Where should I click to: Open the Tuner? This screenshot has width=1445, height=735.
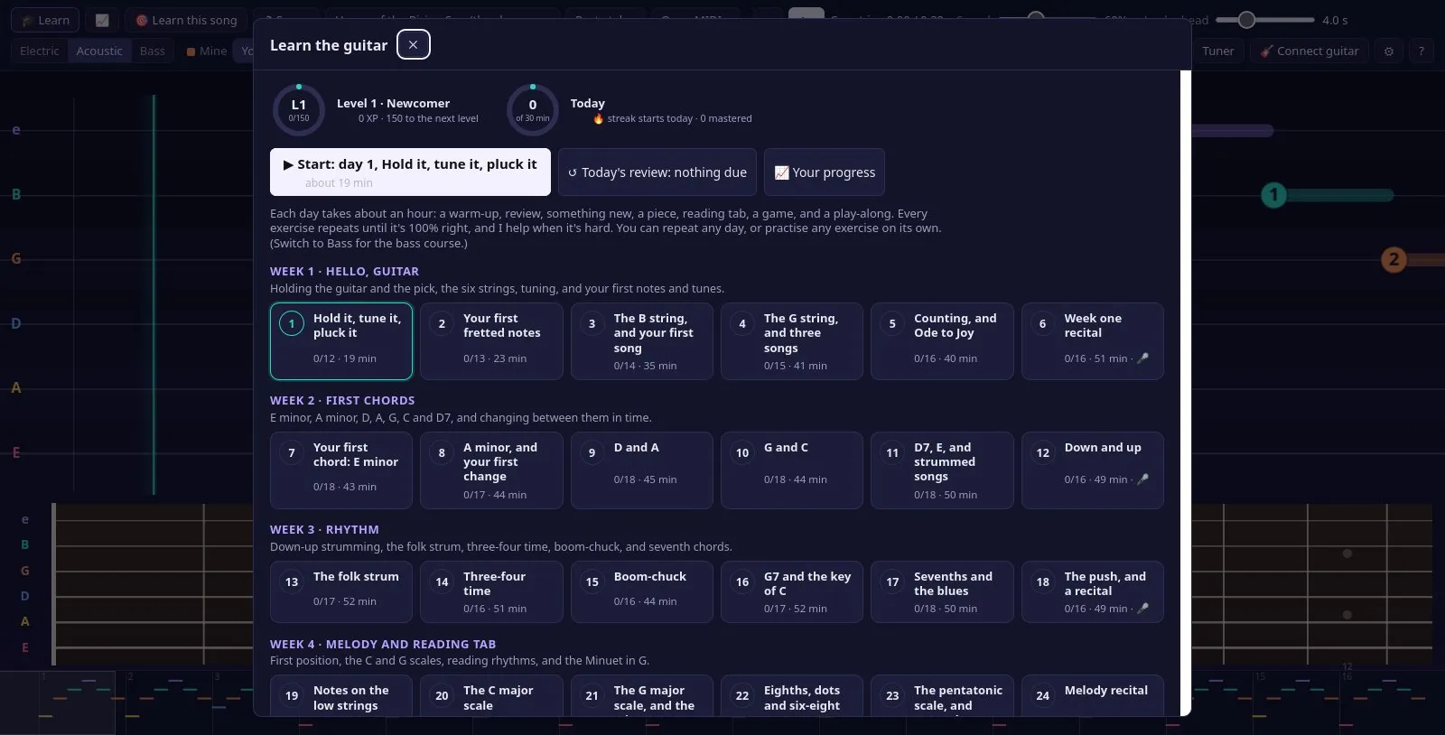pyautogui.click(x=1217, y=51)
